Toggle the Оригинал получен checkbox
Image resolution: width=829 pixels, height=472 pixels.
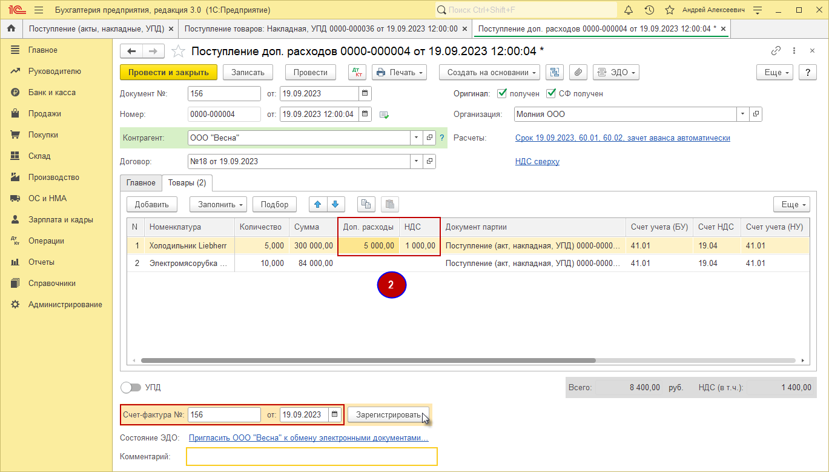click(x=501, y=93)
